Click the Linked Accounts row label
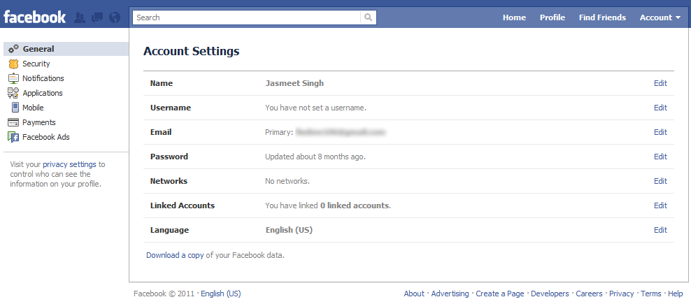 pyautogui.click(x=183, y=205)
